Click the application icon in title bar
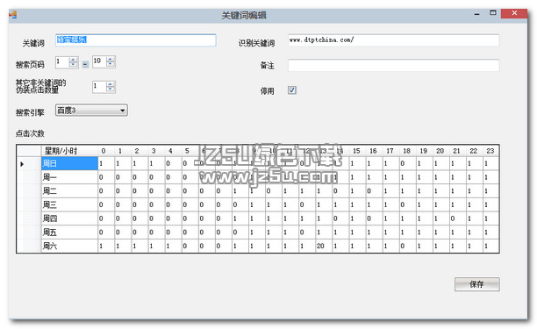537x329 pixels. click(12, 14)
